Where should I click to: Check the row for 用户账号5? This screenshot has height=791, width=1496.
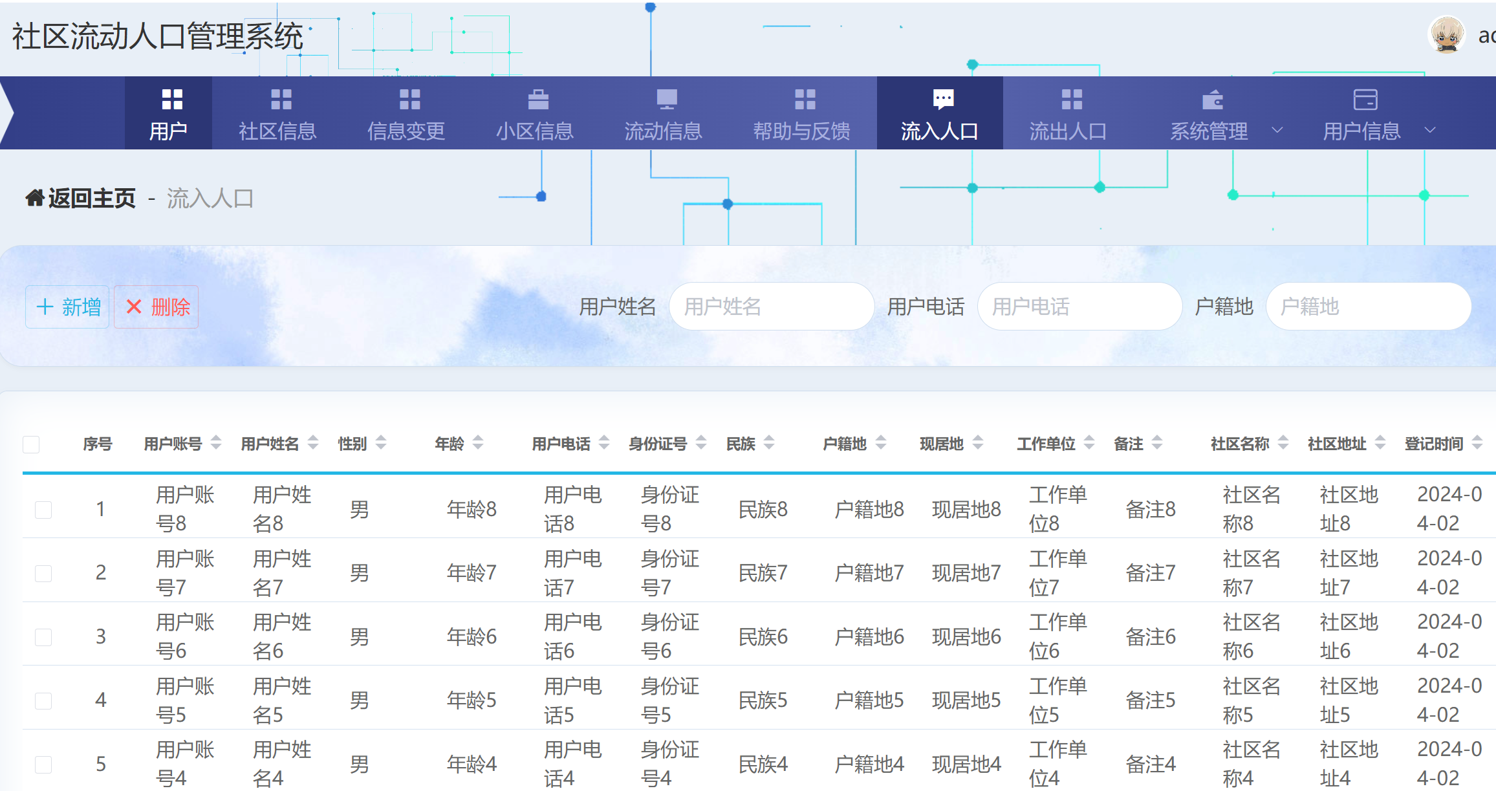click(x=43, y=700)
